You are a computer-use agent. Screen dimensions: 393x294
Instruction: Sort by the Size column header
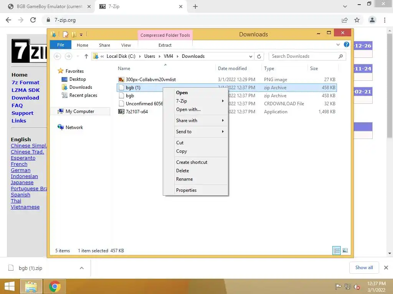(x=314, y=69)
